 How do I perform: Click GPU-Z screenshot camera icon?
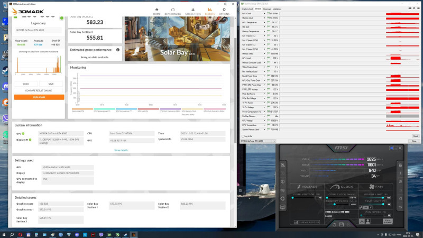410,8
